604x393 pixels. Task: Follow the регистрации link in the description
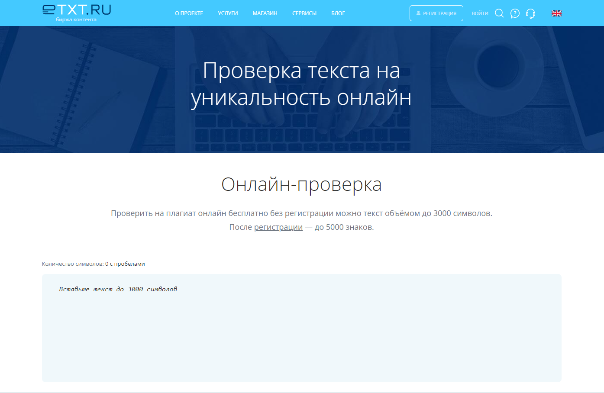(278, 227)
